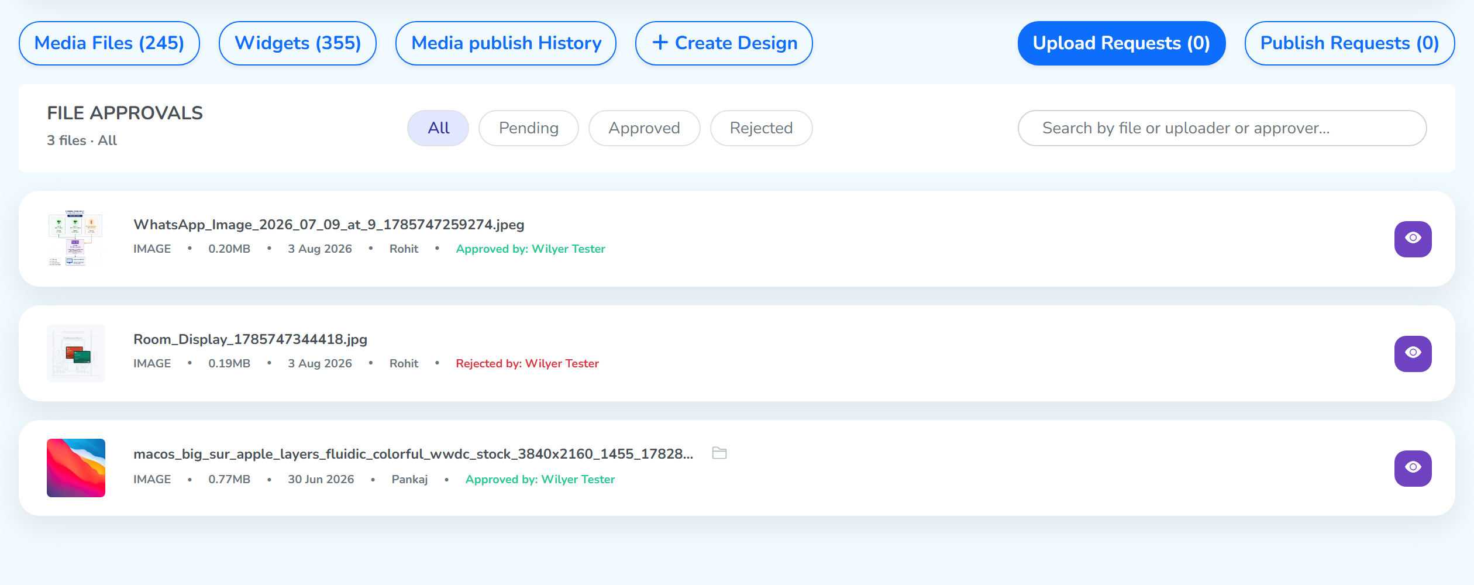Preview the WhatsApp_Image file with eye icon

[x=1413, y=239]
